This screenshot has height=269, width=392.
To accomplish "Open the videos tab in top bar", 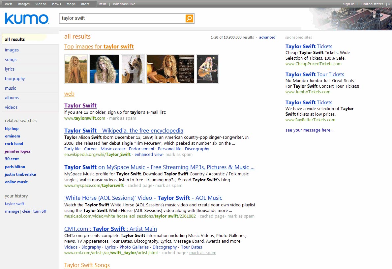I will [41, 4].
